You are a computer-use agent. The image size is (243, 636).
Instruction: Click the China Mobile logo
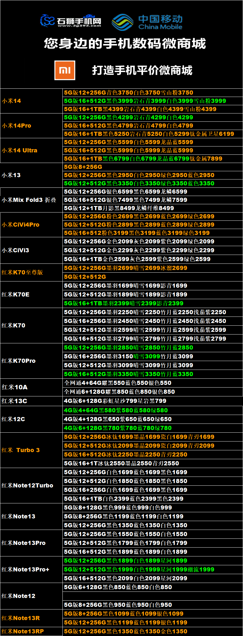pos(147,22)
